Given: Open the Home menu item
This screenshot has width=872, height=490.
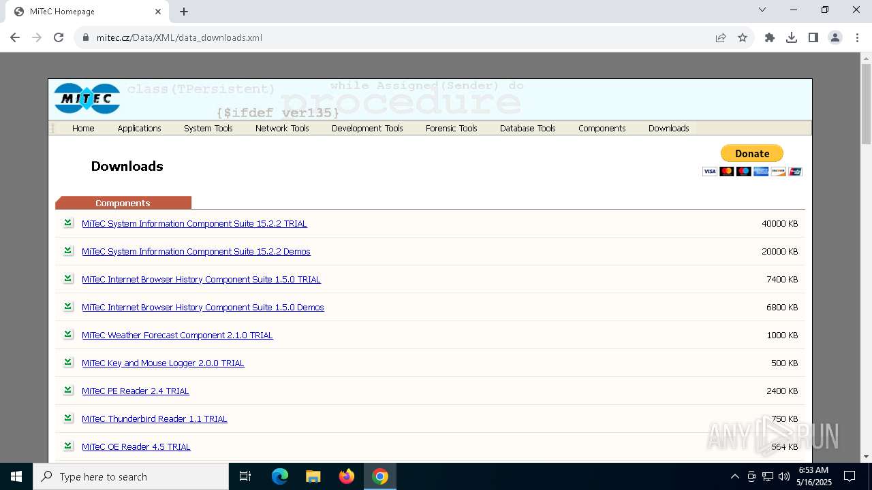Looking at the screenshot, I should [x=83, y=128].
